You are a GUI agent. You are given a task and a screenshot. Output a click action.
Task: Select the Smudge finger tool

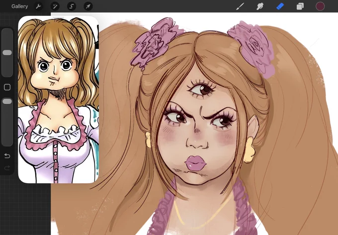click(x=260, y=6)
